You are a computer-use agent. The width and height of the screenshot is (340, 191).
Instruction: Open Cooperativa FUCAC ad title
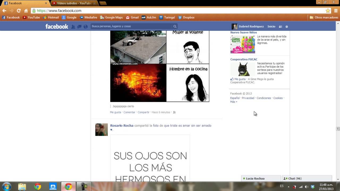pos(244,59)
